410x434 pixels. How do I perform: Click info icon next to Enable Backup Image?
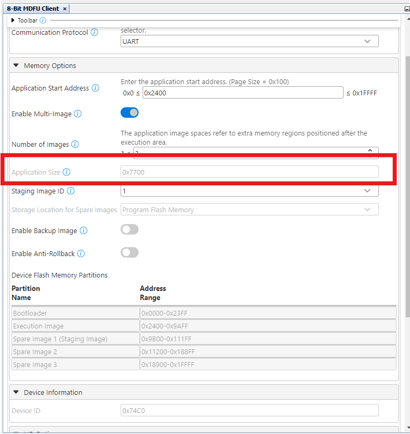(x=84, y=230)
